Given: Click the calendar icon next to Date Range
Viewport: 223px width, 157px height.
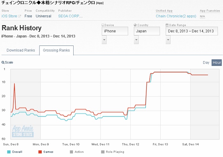Looking at the screenshot, I should [167, 25].
